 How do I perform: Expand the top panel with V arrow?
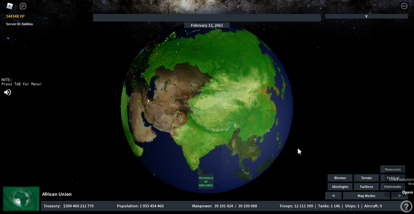(366, 16)
